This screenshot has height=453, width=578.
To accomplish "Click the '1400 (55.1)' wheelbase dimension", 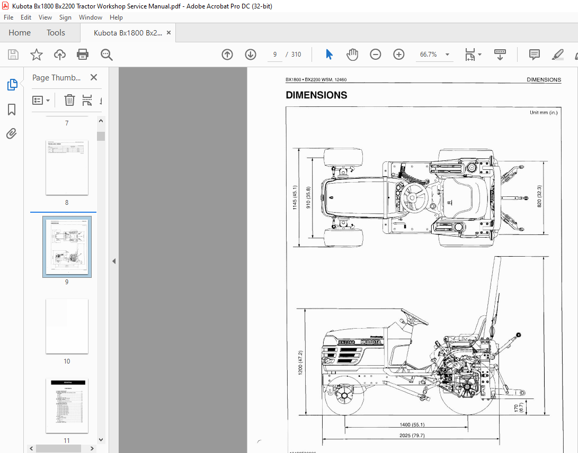I will click(412, 424).
